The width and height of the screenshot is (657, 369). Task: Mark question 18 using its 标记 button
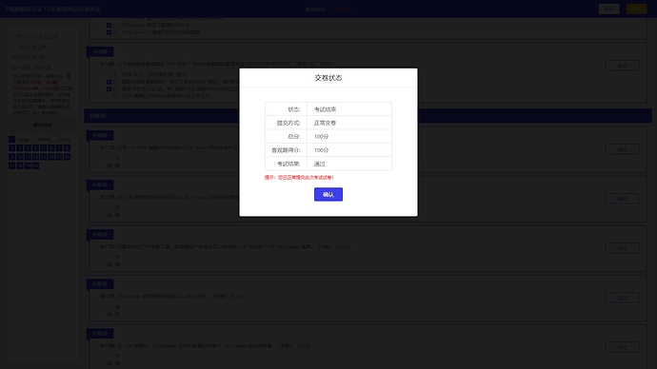(622, 298)
